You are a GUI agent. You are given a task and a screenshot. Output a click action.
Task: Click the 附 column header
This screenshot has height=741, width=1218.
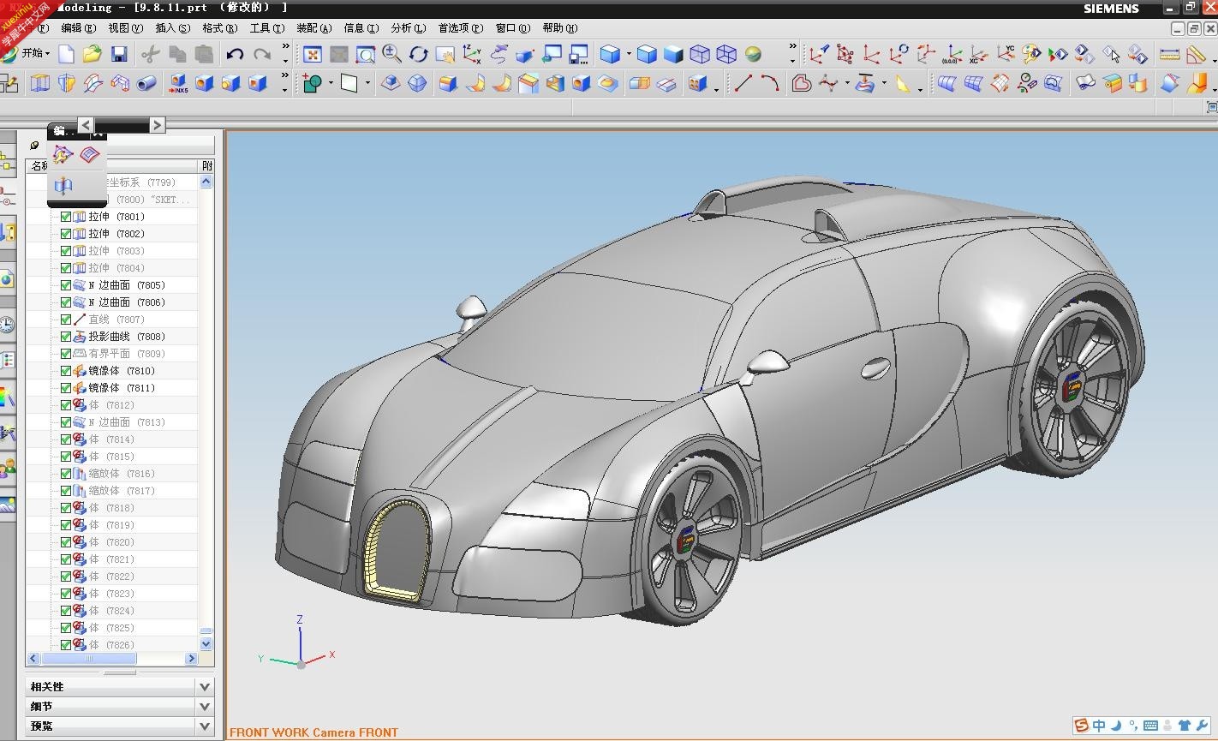[206, 165]
